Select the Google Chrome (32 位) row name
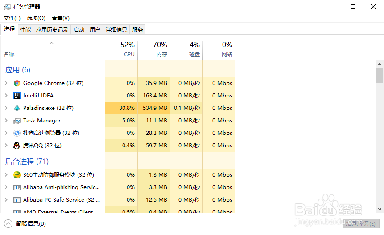Screen dimensions: 384x235 [x=53, y=83]
